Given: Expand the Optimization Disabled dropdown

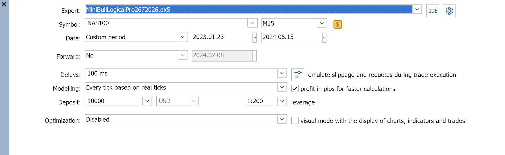Looking at the screenshot, I should [x=282, y=119].
